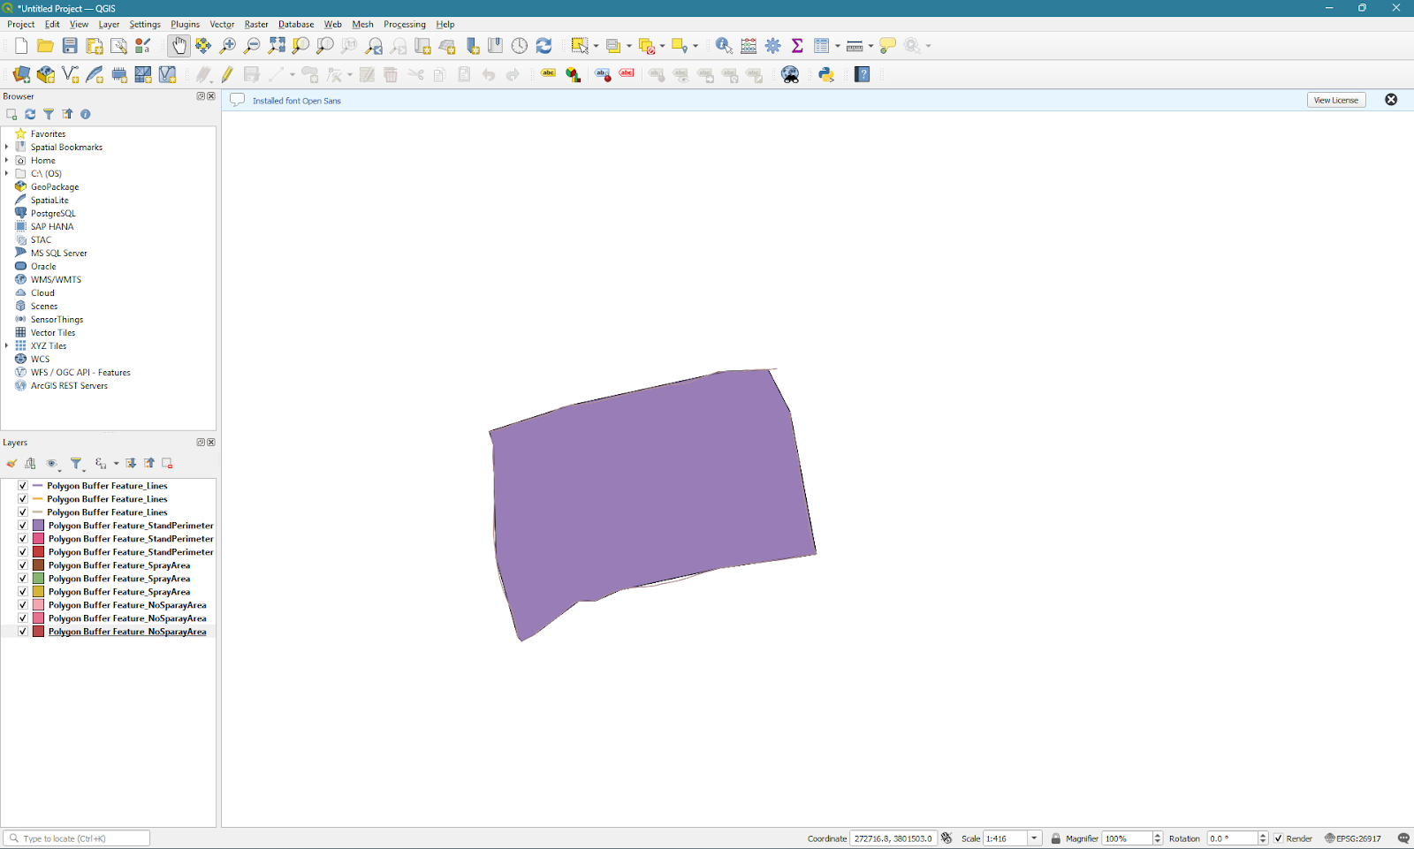Screen dimensions: 1414x849
Task: Open the Project menu
Action: (x=21, y=25)
